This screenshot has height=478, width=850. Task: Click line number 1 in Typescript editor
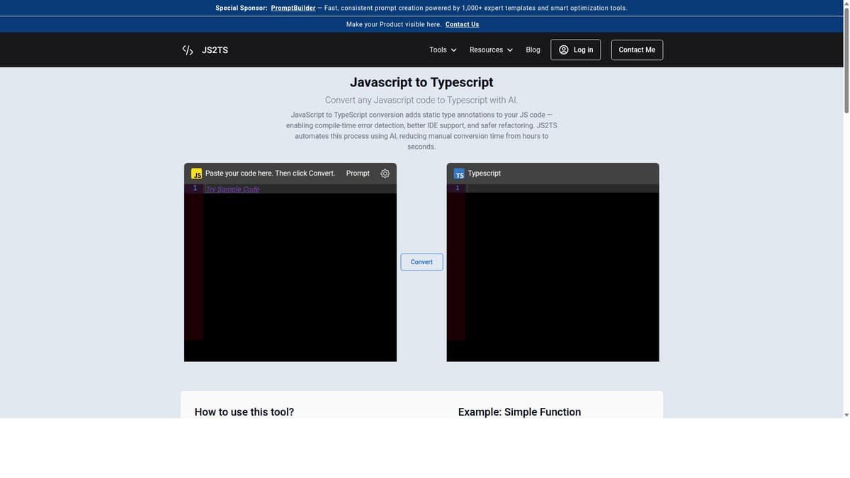pyautogui.click(x=457, y=188)
